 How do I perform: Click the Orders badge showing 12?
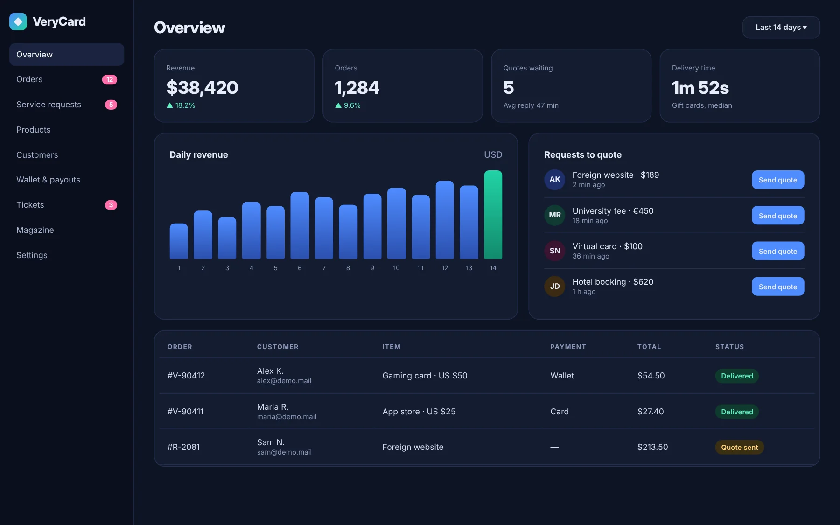pos(110,79)
